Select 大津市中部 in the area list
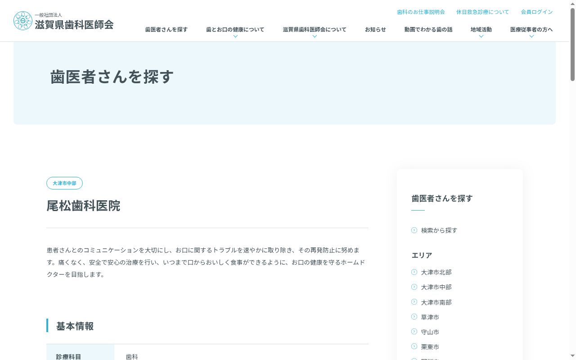 pyautogui.click(x=436, y=287)
